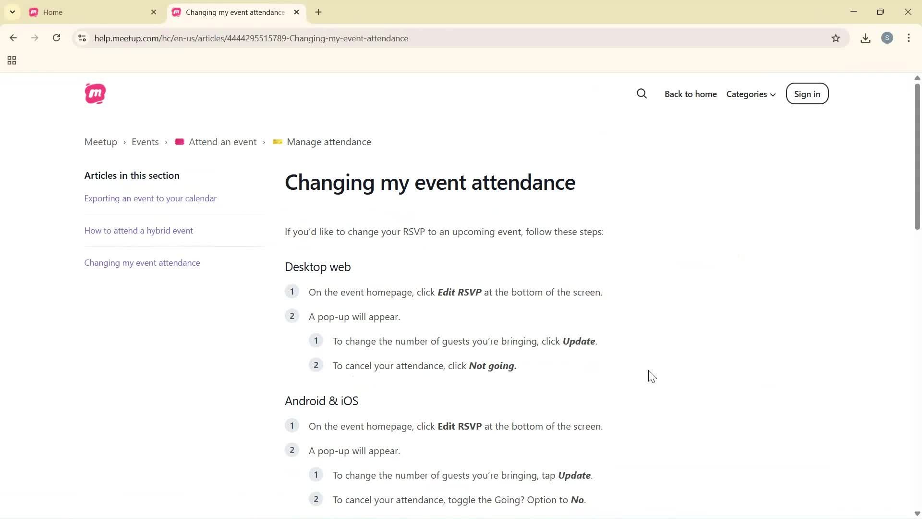Open Exporting an event to your calendar

(150, 198)
